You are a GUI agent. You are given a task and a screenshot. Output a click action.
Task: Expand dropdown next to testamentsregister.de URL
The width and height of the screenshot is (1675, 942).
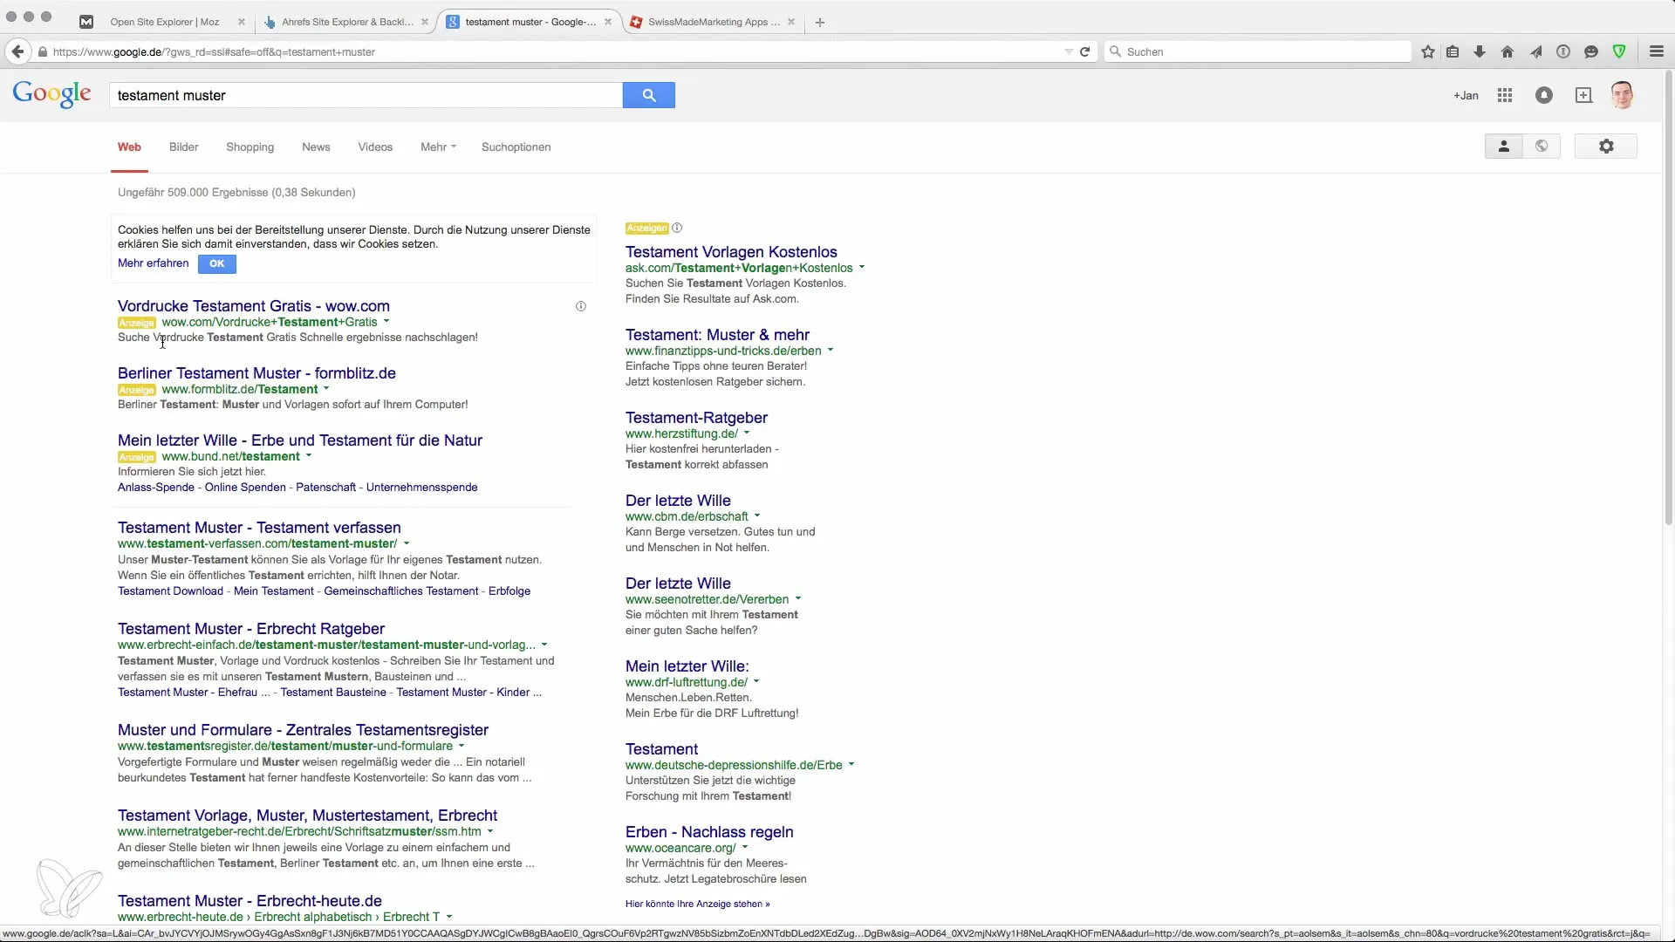[461, 746]
